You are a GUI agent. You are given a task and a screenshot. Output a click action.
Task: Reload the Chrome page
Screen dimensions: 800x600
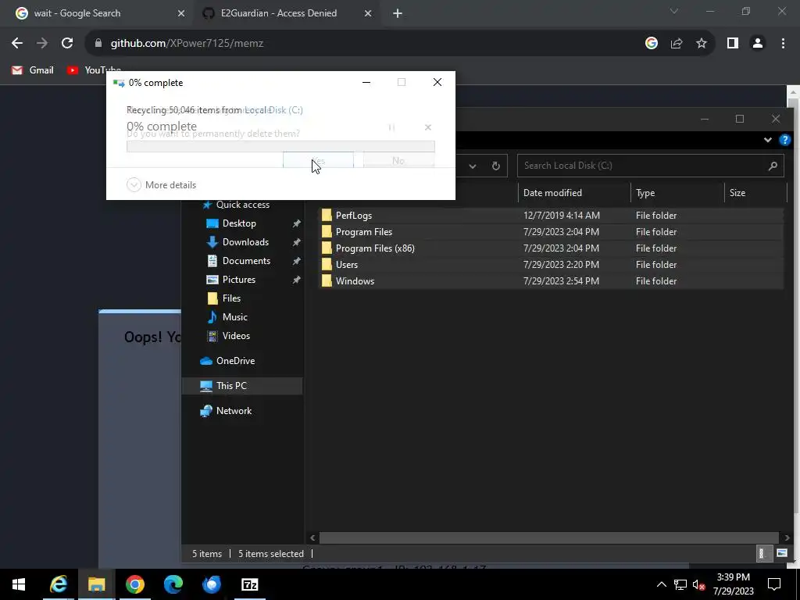point(67,44)
